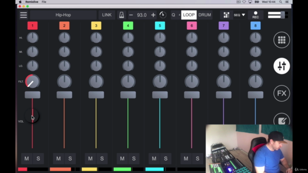This screenshot has width=308, height=173.
Task: Solo channel 6
Action: coord(197,159)
